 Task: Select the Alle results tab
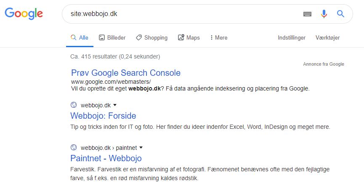click(80, 37)
